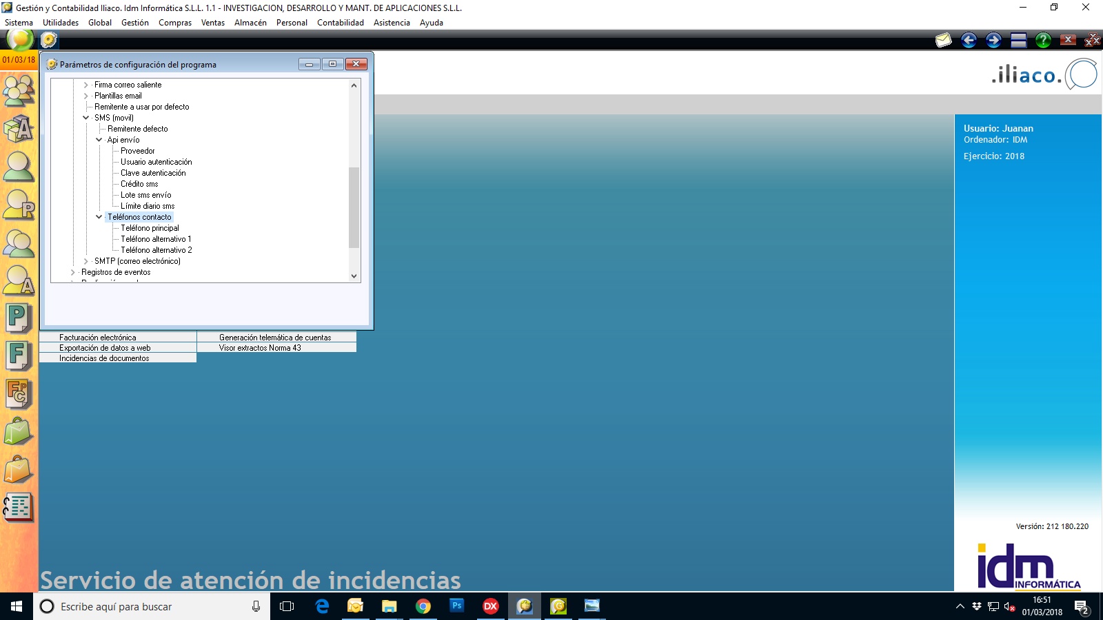Screen dimensions: 1103x620
Task: Open the single person sidebar icon
Action: (x=19, y=166)
